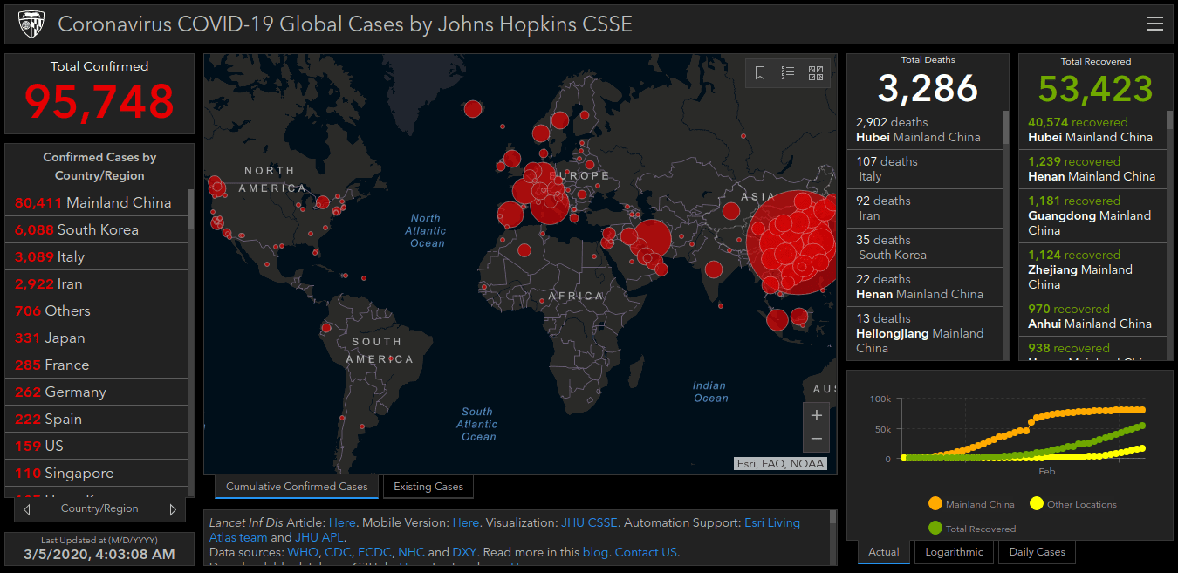Viewport: 1178px width, 573px height.
Task: Show the map legend list icon
Action: 788,73
